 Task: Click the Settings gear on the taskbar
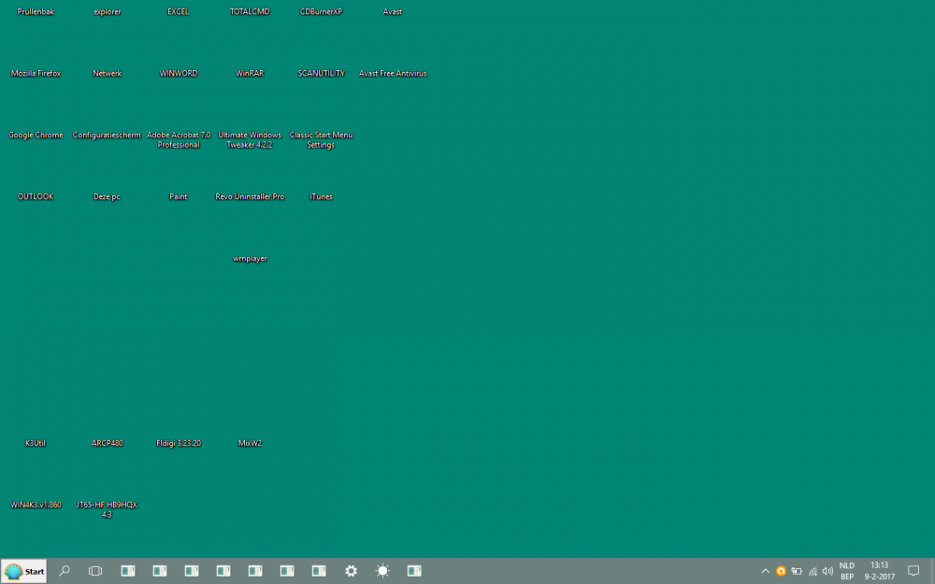point(351,571)
